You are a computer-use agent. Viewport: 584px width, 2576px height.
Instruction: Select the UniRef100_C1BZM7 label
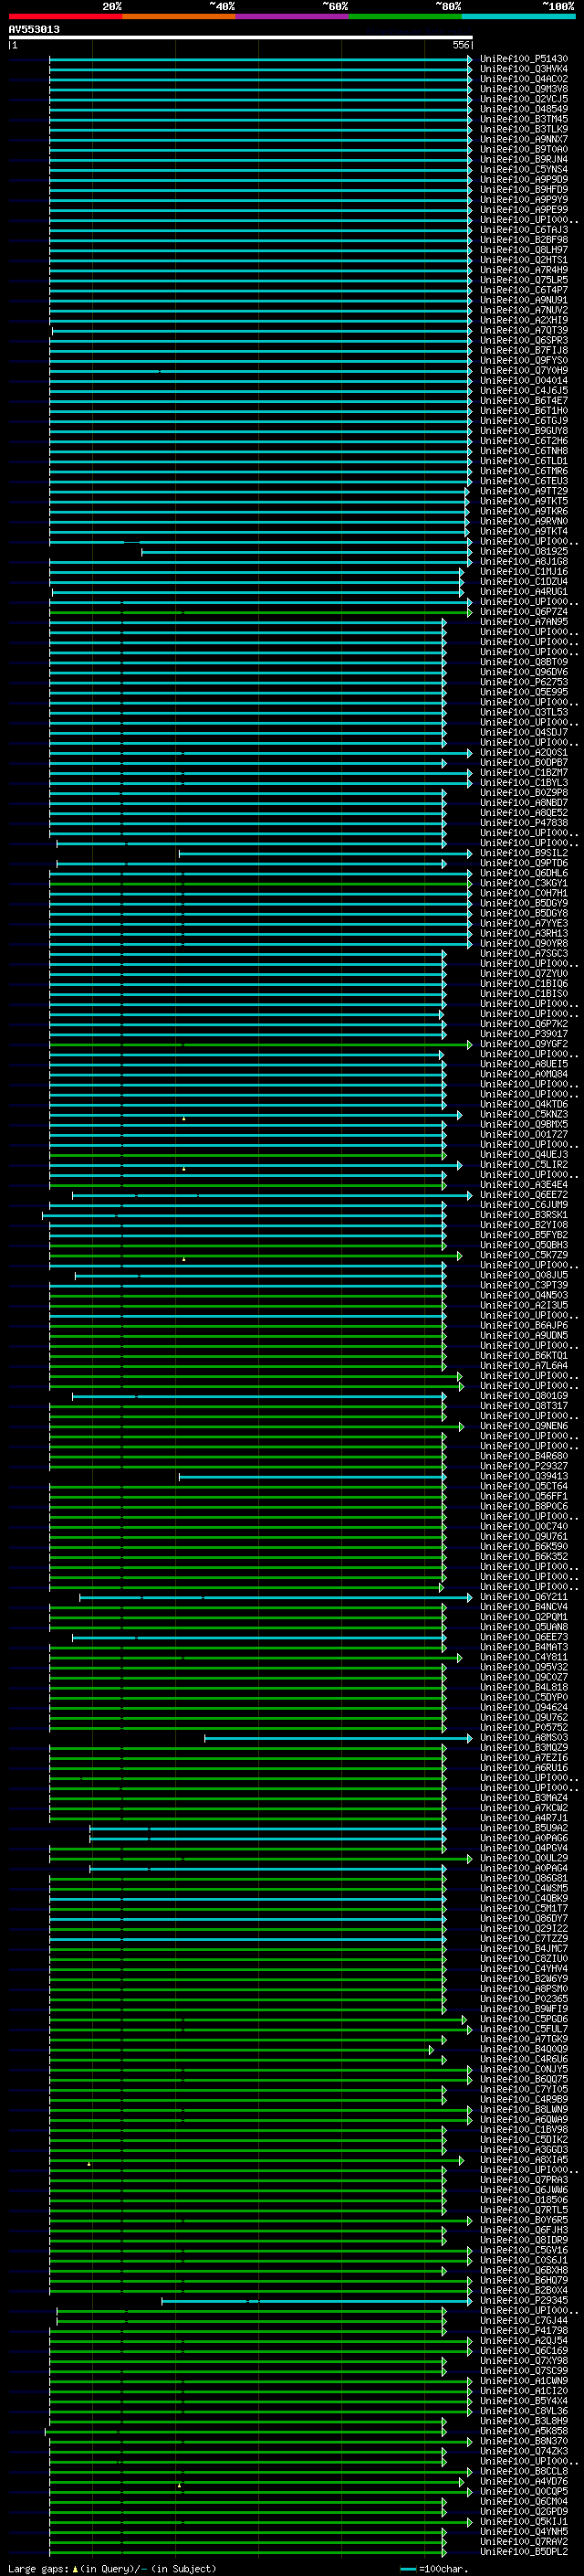coord(524,773)
